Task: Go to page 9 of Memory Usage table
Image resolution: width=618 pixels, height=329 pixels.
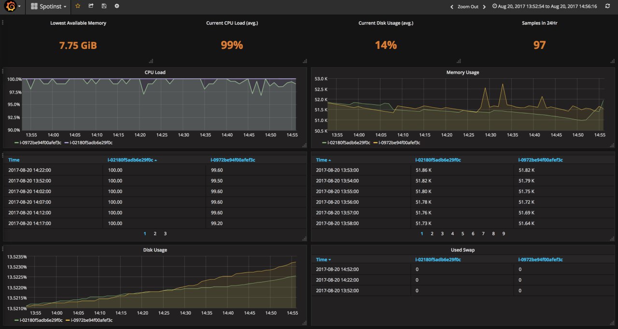Action: (504, 233)
